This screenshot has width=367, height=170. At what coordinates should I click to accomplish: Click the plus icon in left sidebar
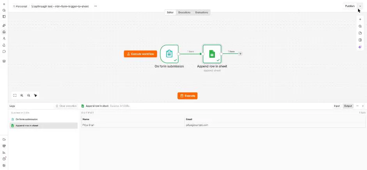[x=4, y=4]
